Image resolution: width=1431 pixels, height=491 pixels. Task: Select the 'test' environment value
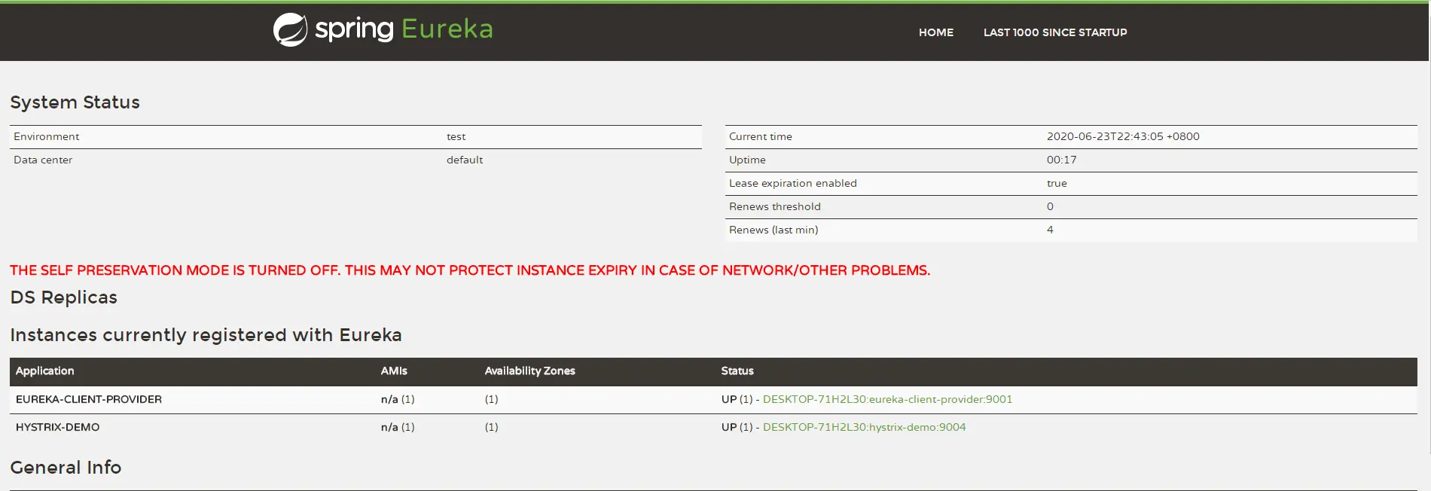(456, 136)
